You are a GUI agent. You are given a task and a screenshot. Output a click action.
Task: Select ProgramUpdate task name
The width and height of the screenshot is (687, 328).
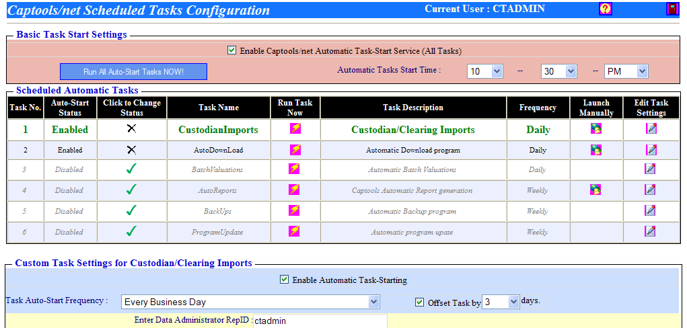coord(217,232)
